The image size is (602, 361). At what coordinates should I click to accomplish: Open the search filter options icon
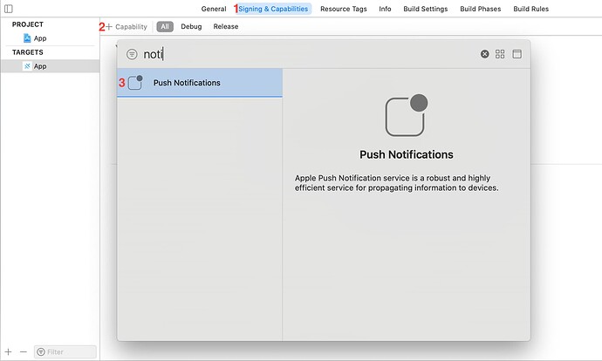[x=132, y=54]
